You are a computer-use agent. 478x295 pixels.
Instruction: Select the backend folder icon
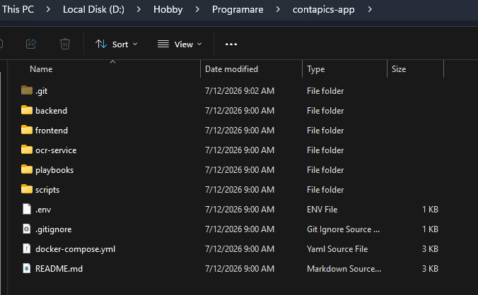(x=27, y=110)
